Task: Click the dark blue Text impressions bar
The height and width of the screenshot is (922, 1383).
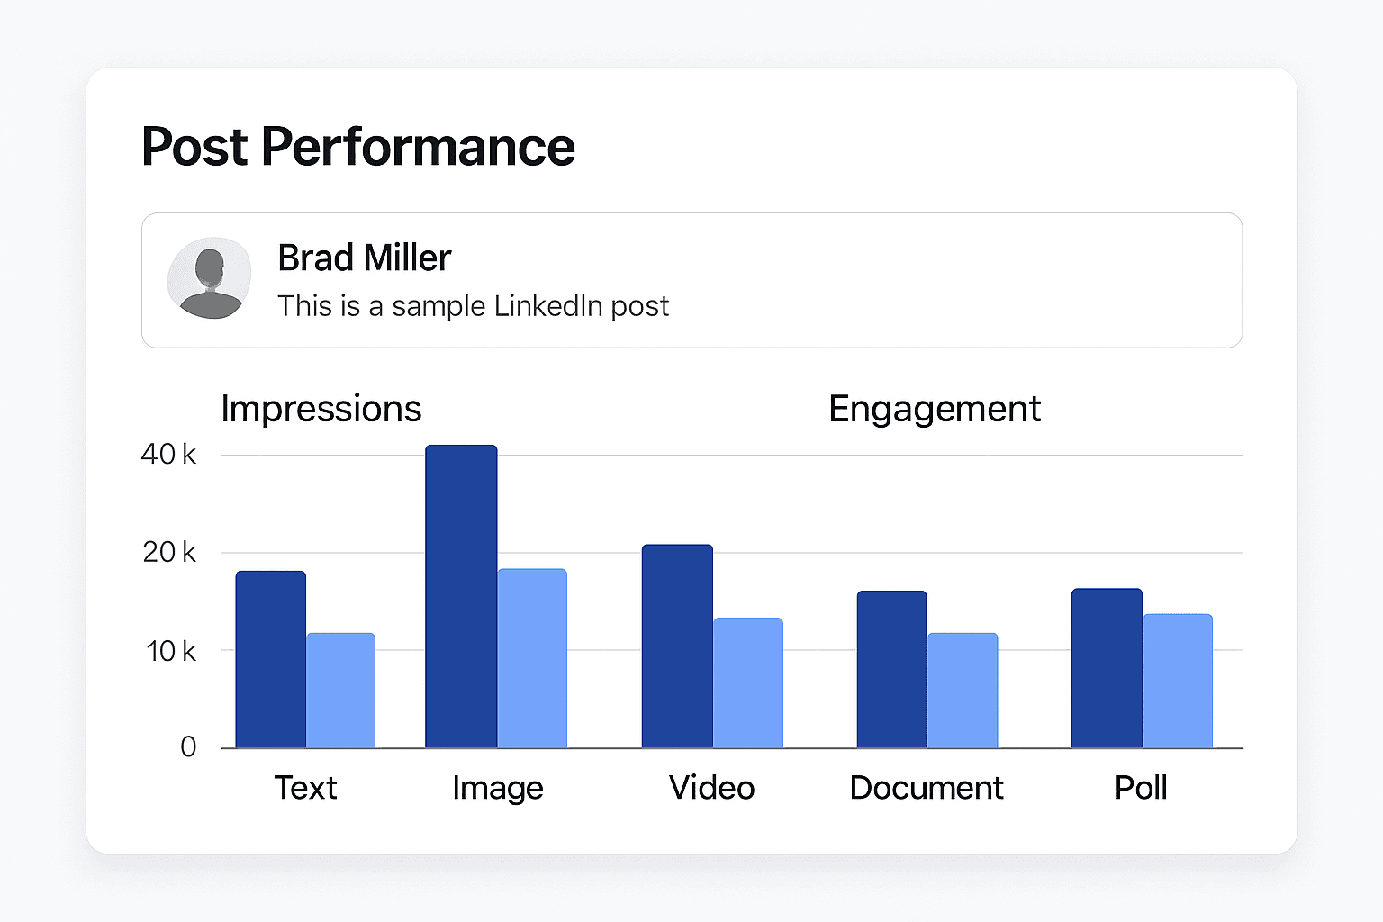Action: pos(271,659)
